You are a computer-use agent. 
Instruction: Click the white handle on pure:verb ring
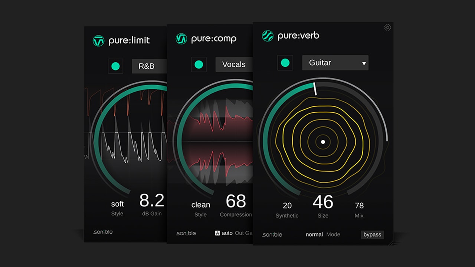pyautogui.click(x=314, y=89)
